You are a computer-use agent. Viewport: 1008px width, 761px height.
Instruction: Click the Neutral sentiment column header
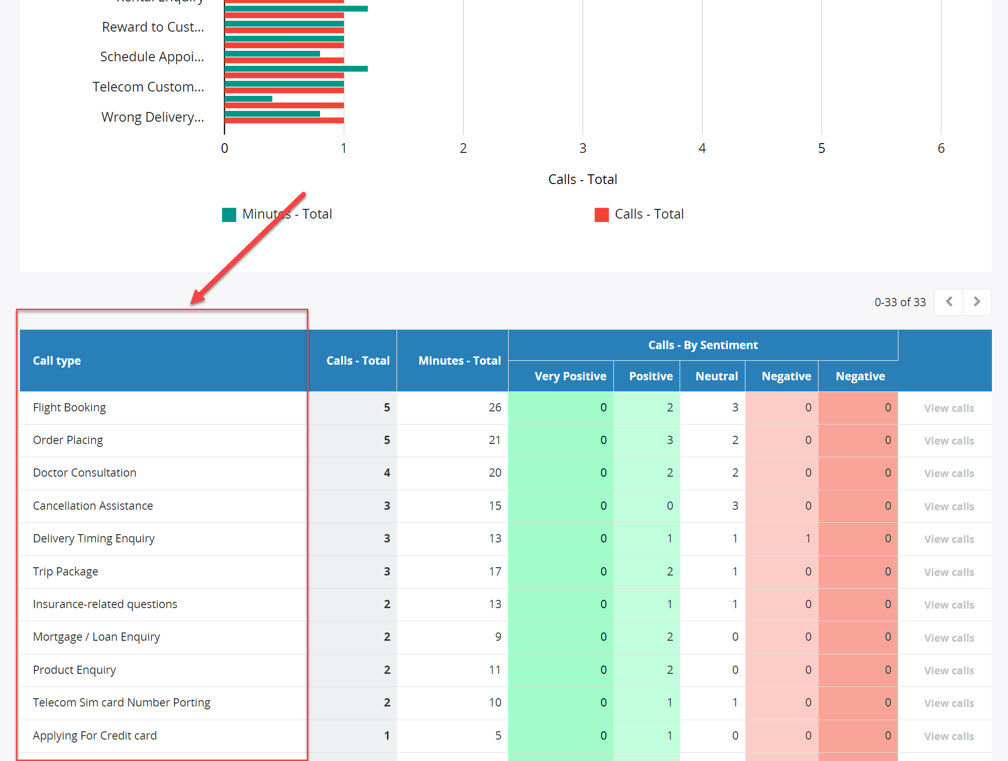(x=717, y=376)
